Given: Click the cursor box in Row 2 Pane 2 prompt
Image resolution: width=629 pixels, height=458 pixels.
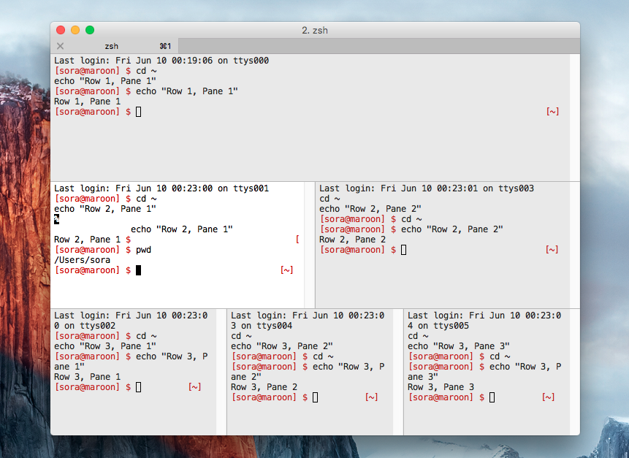Looking at the screenshot, I should click(x=403, y=250).
